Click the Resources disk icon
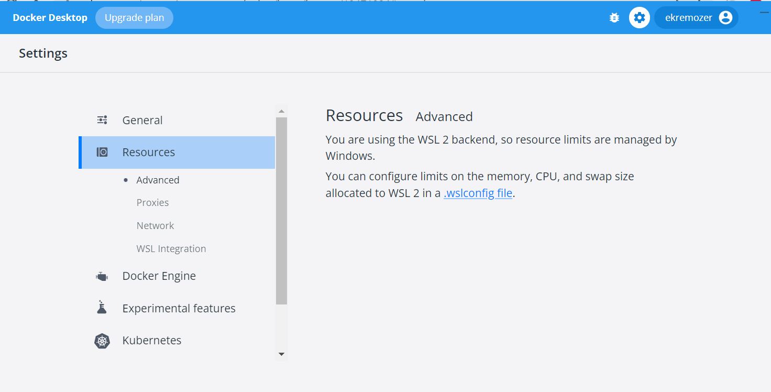The width and height of the screenshot is (771, 392). tap(102, 153)
